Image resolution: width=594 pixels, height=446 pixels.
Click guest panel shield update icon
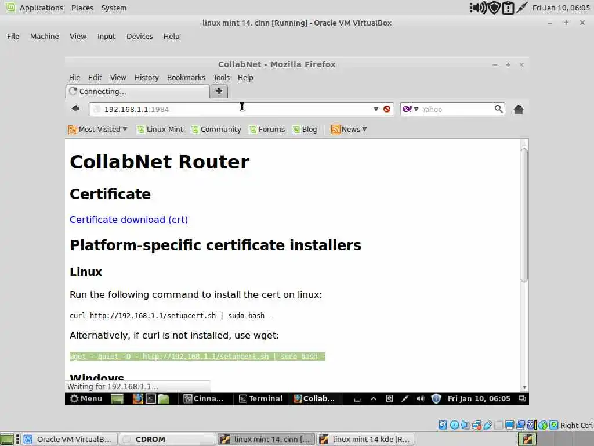tap(436, 398)
